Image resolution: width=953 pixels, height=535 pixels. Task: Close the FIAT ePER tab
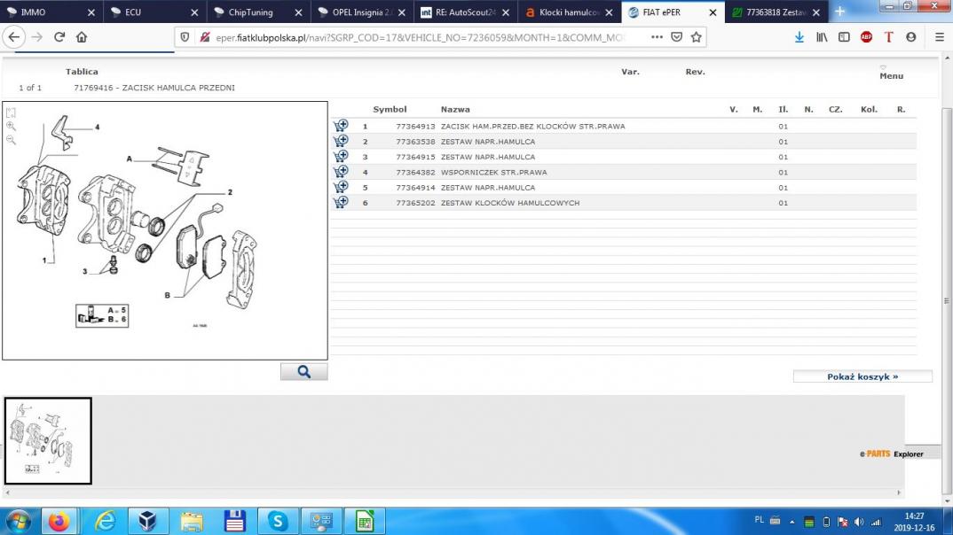[x=713, y=12]
